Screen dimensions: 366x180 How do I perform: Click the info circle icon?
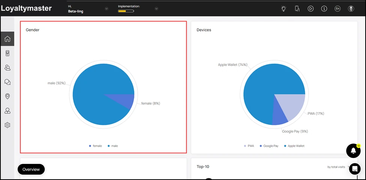click(x=324, y=9)
